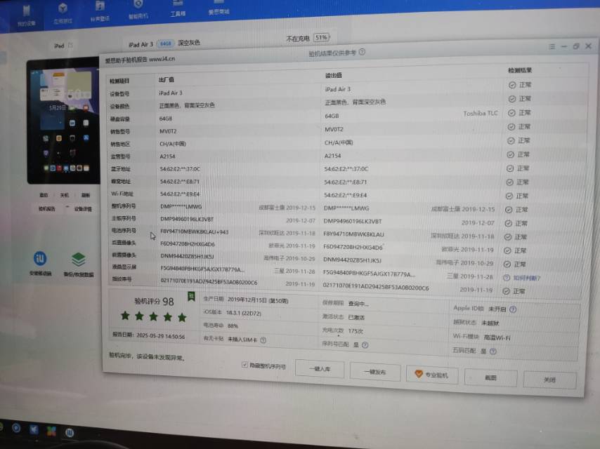The height and width of the screenshot is (449, 600).
Task: Select factory battery serial F8Y94710MBWK8KLAU+943
Action: coord(195,232)
